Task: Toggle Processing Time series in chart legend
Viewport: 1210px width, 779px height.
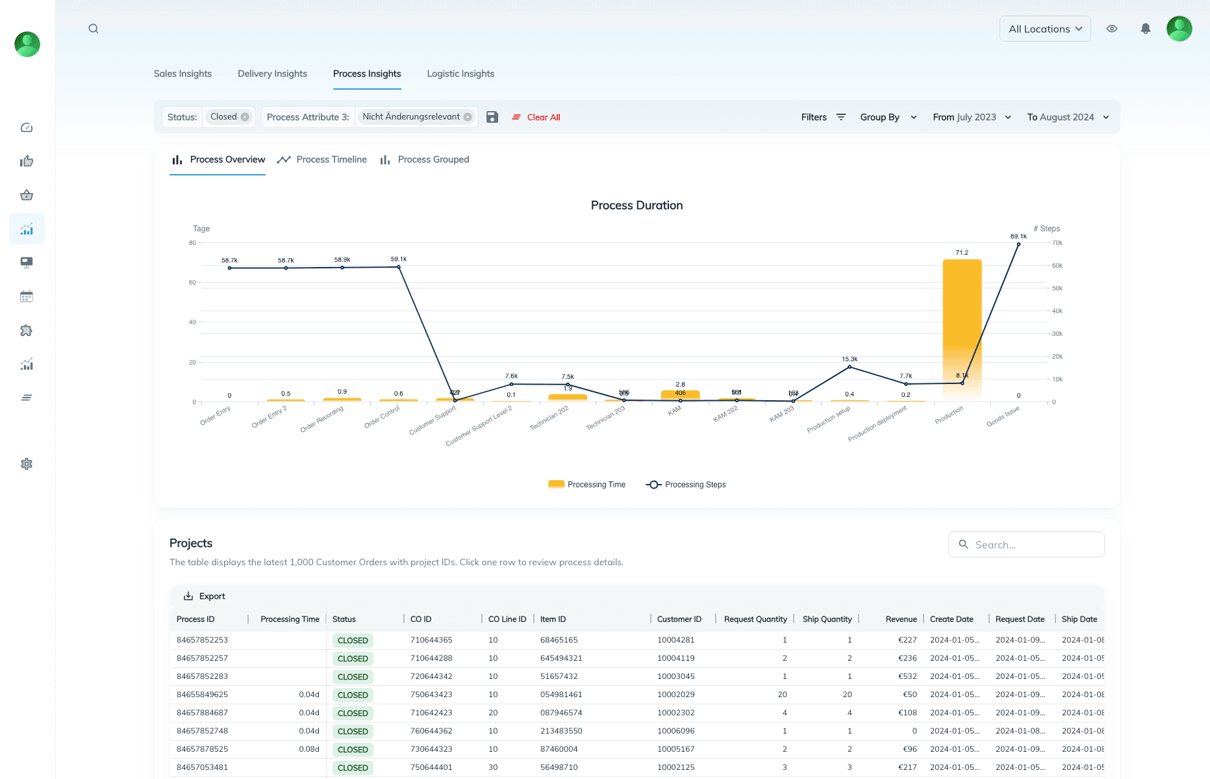Action: [587, 485]
